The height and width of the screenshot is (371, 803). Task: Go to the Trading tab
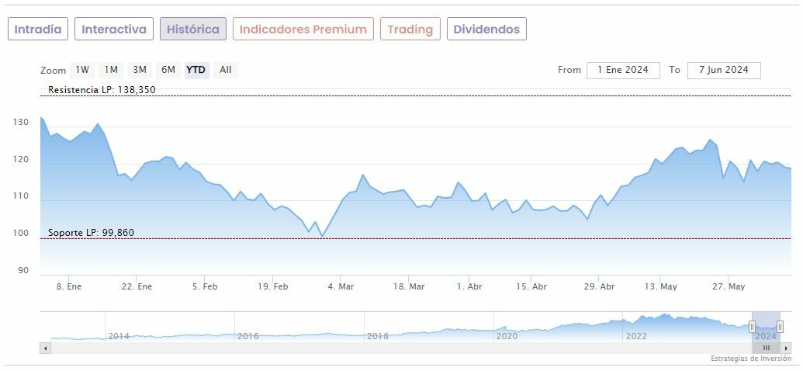[410, 29]
